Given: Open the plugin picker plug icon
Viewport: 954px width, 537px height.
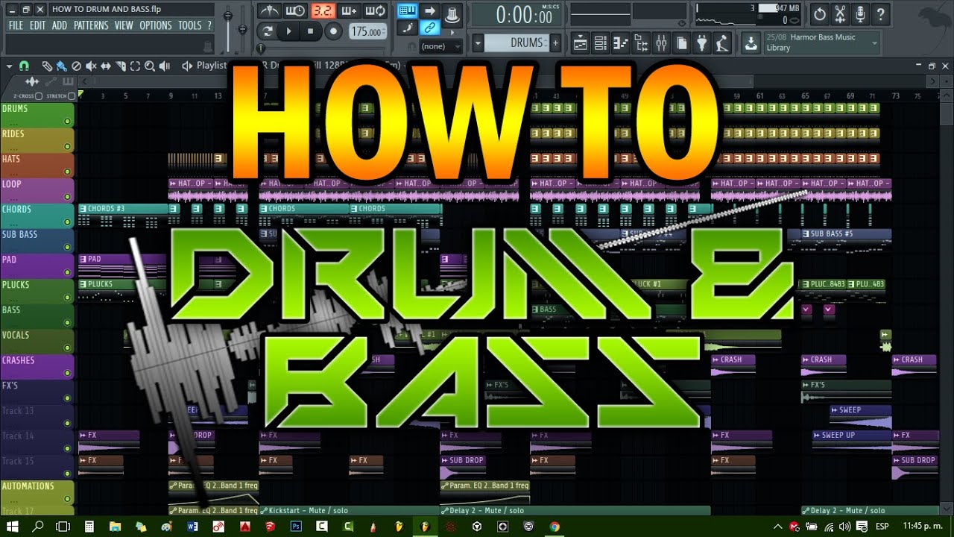Looking at the screenshot, I should [701, 43].
